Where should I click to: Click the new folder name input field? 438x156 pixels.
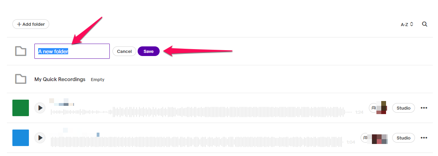click(x=72, y=51)
